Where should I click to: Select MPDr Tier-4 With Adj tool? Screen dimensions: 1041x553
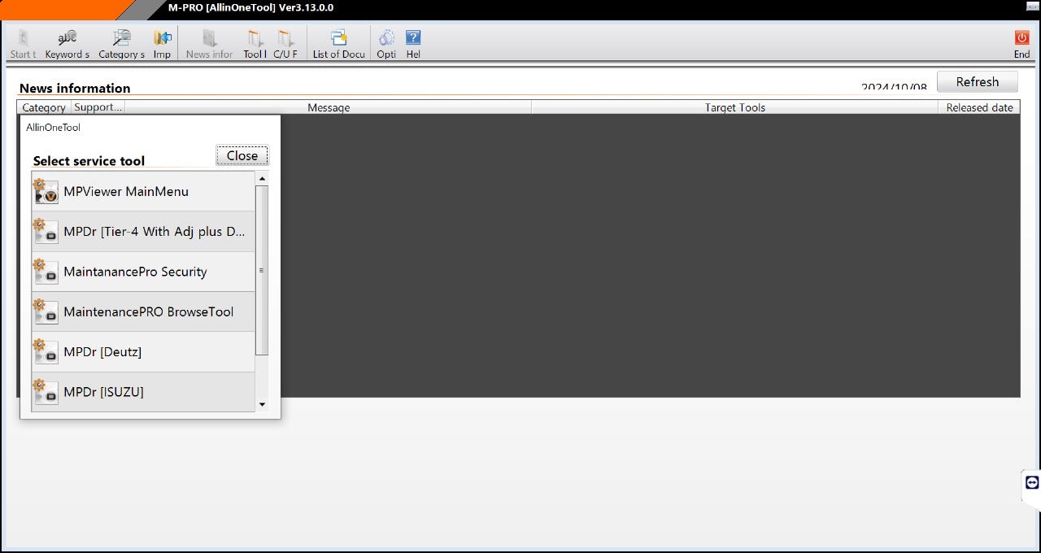pyautogui.click(x=143, y=232)
